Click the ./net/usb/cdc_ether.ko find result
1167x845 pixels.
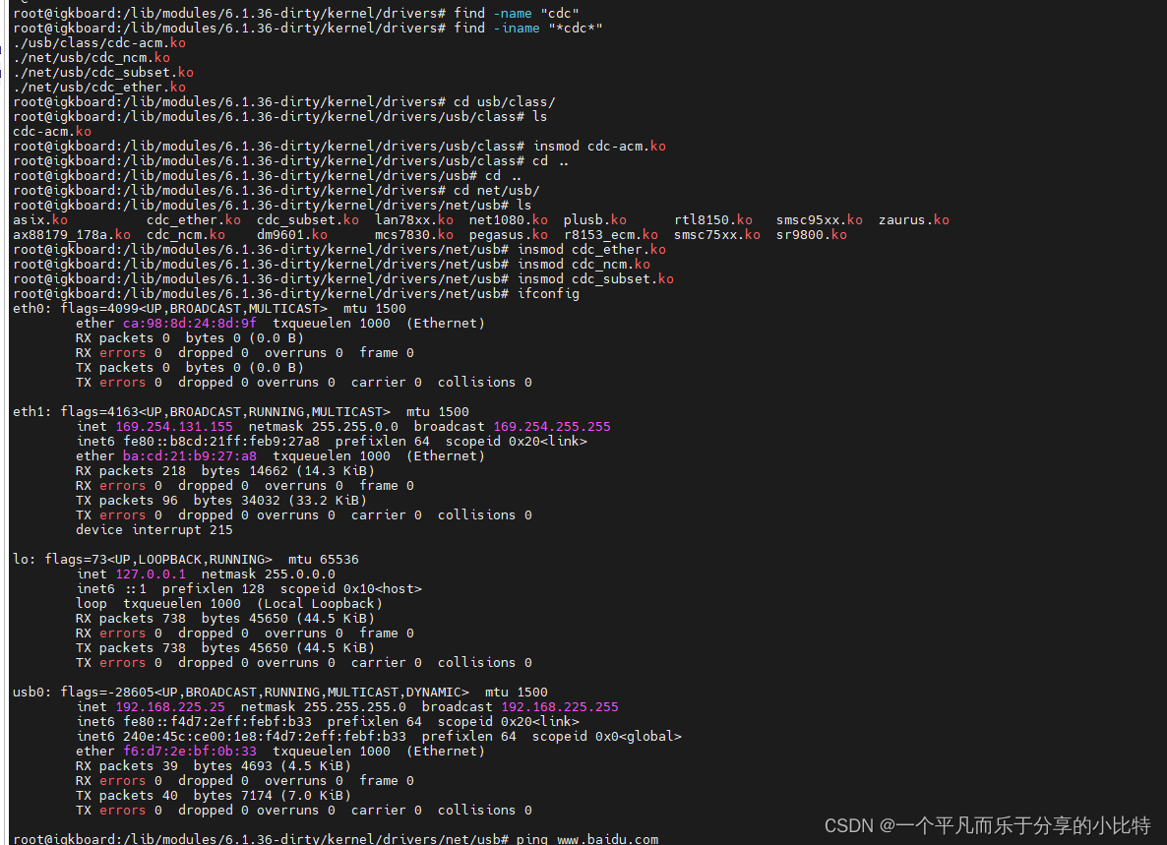point(99,87)
